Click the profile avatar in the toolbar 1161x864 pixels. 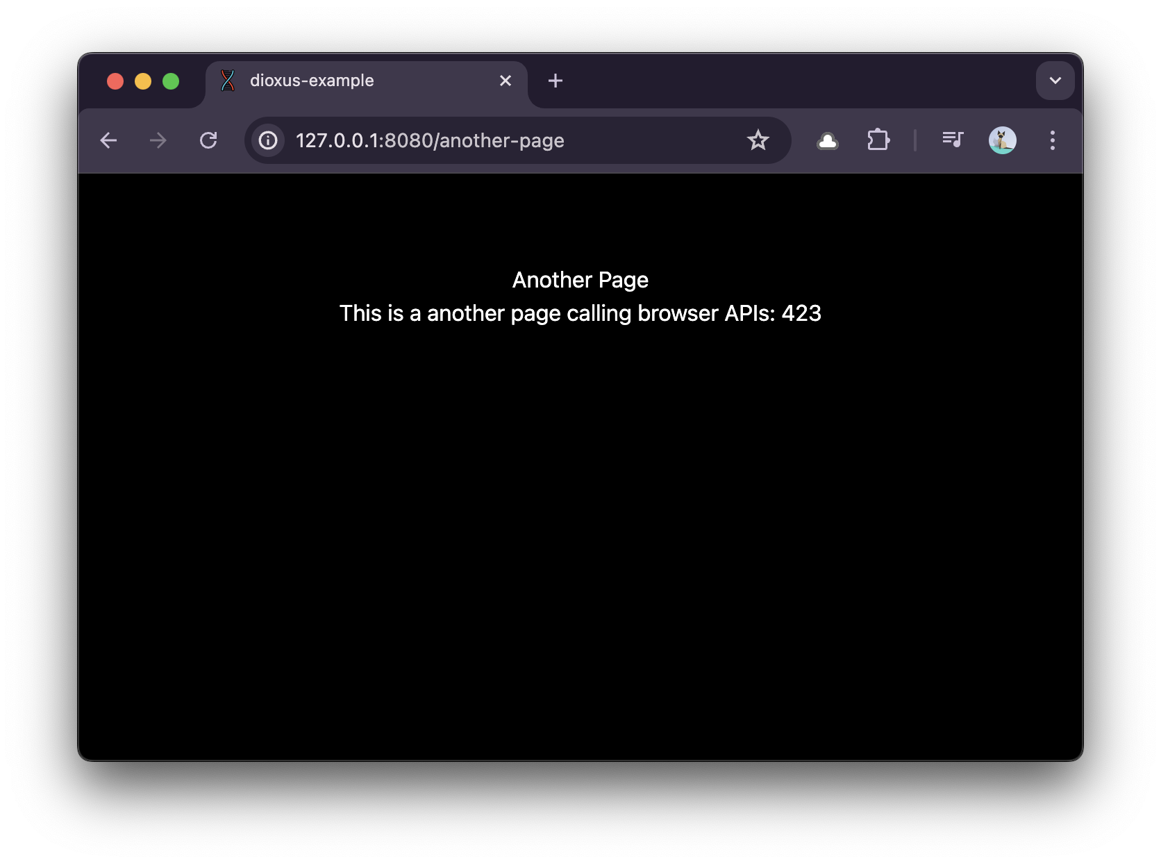[x=1002, y=140]
